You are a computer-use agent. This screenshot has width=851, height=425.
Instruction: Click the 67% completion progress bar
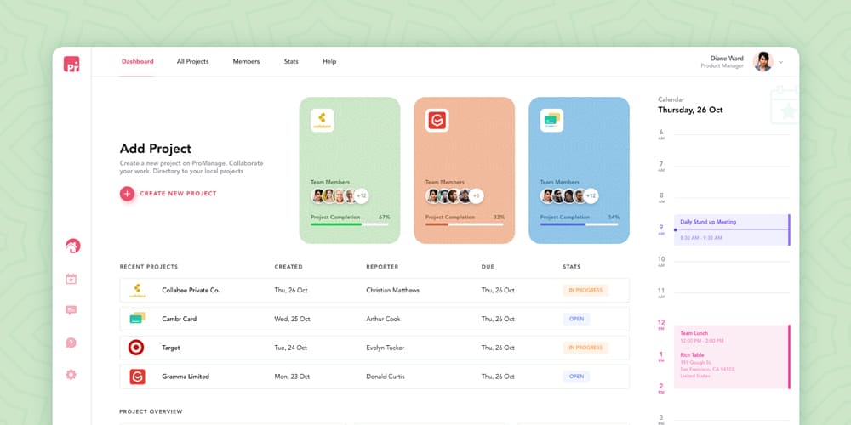tap(350, 224)
